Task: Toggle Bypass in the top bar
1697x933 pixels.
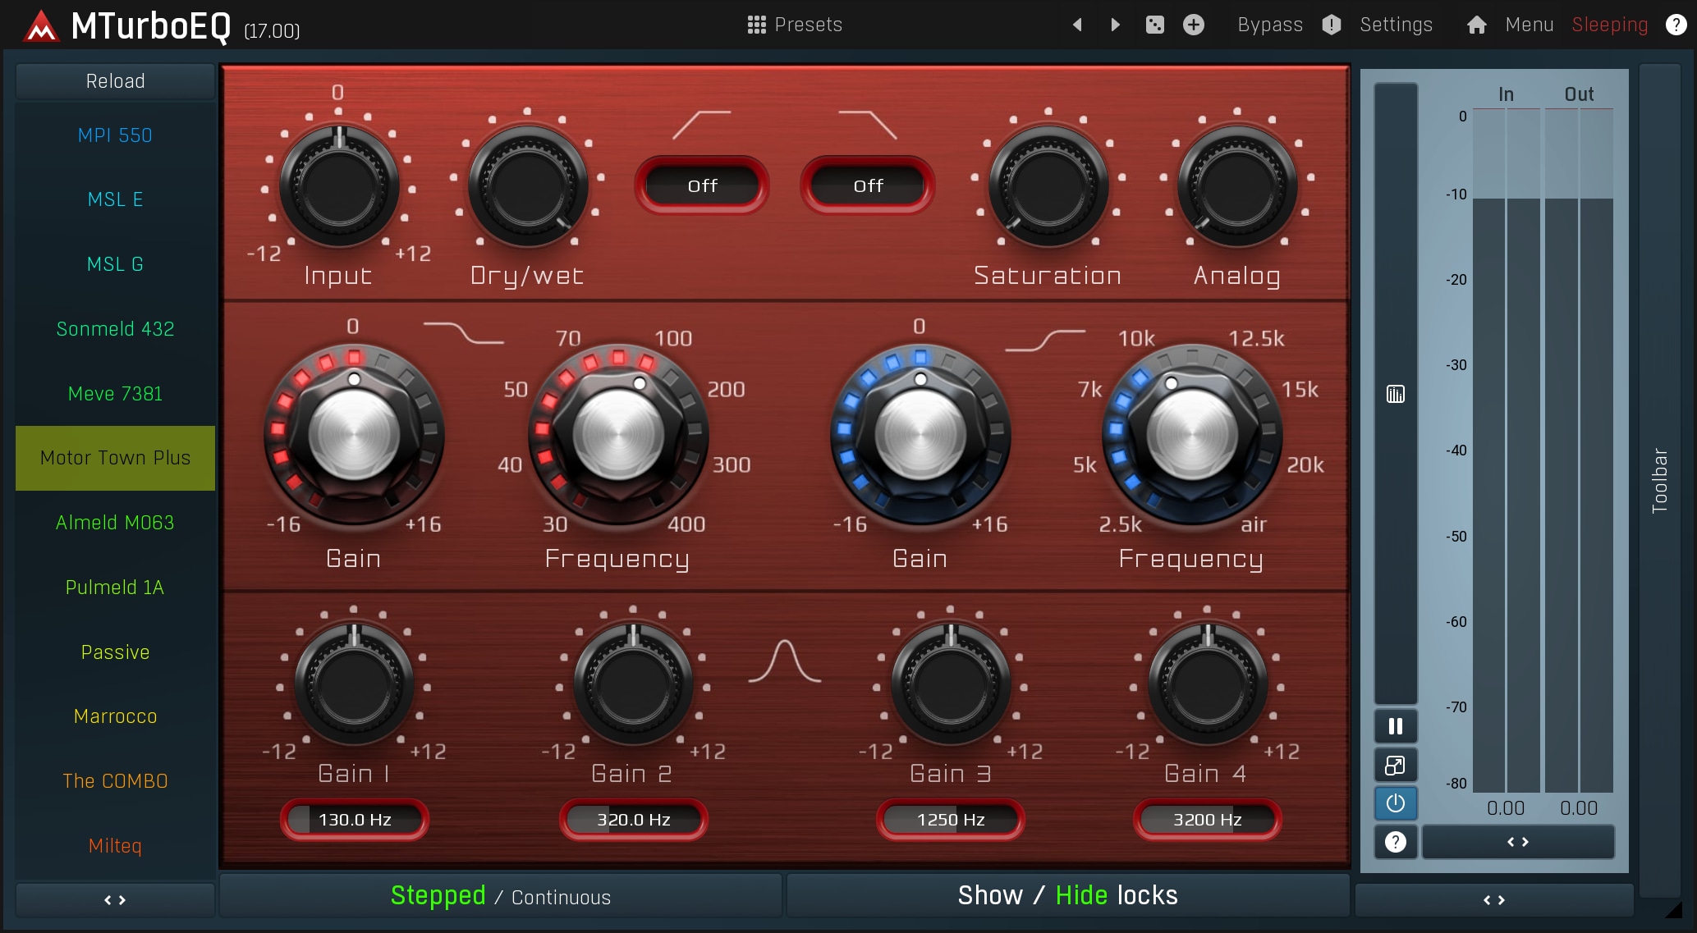Action: tap(1269, 25)
